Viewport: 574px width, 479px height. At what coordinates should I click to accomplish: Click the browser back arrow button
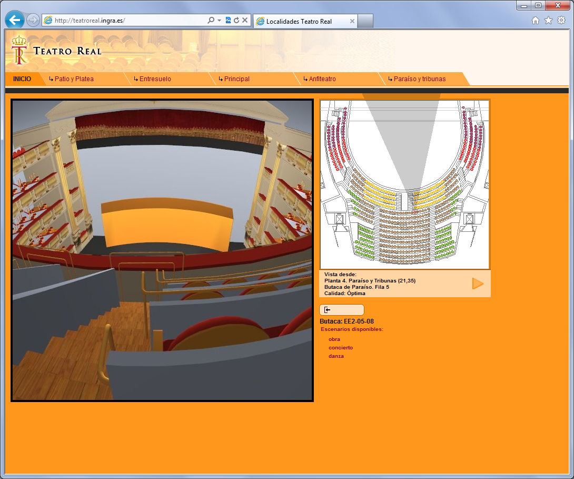(14, 21)
